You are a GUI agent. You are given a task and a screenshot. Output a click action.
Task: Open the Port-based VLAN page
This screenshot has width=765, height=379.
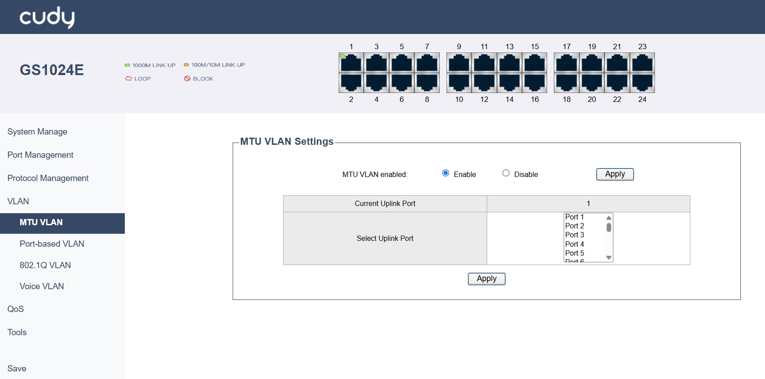pos(52,244)
